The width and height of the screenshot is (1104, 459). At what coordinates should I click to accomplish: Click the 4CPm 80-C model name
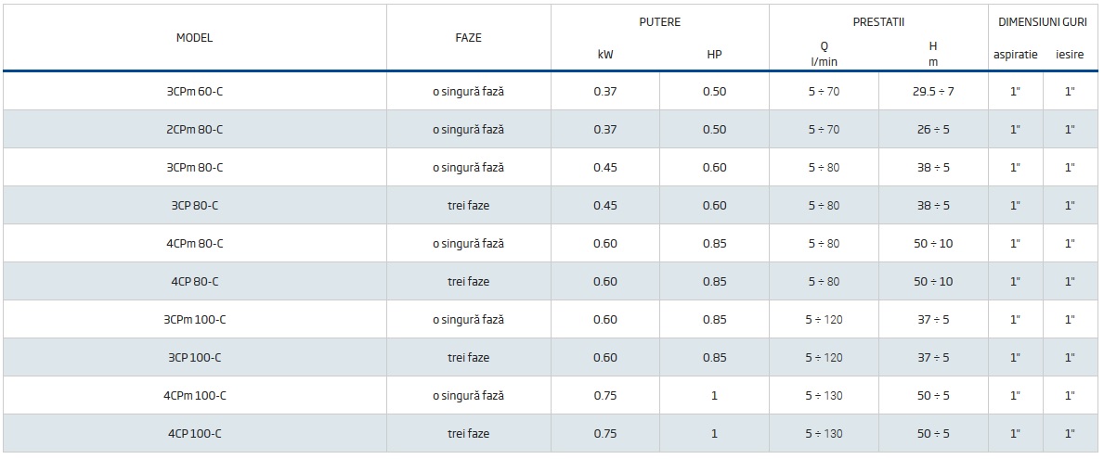194,244
